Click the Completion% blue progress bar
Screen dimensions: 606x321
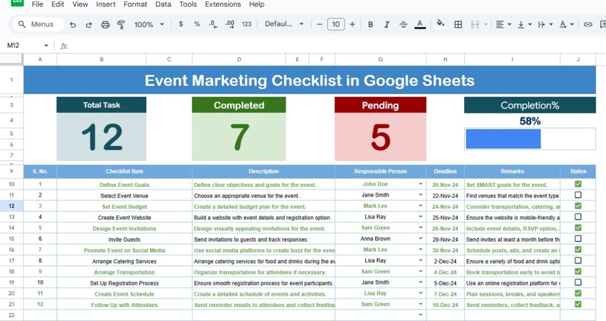(x=503, y=139)
